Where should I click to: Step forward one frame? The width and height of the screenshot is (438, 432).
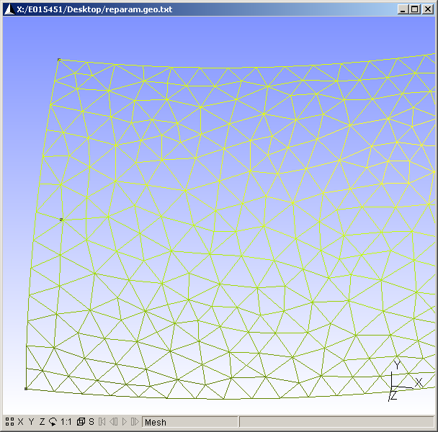click(135, 422)
